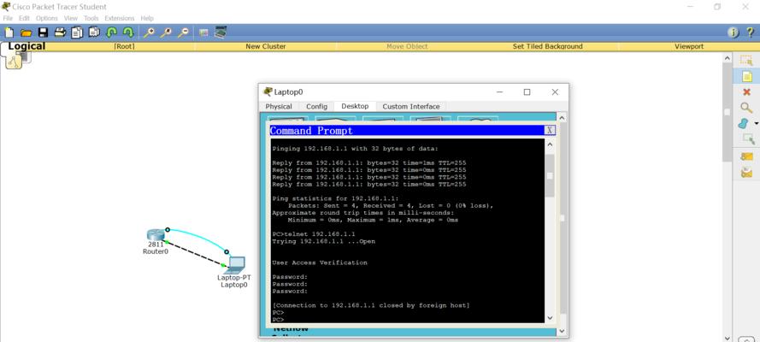Click the workspace vertical scrollbar up arrow

tap(727, 58)
